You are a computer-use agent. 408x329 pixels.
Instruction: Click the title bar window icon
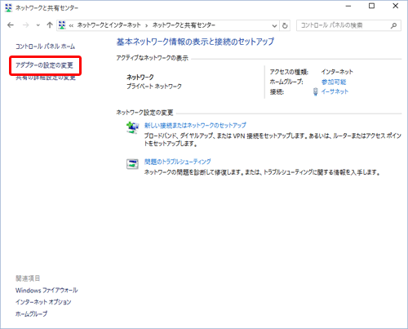coord(9,8)
